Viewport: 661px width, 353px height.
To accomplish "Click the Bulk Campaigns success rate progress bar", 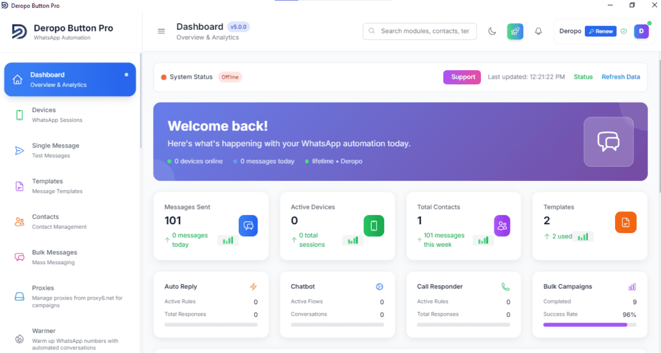I will tap(590, 325).
